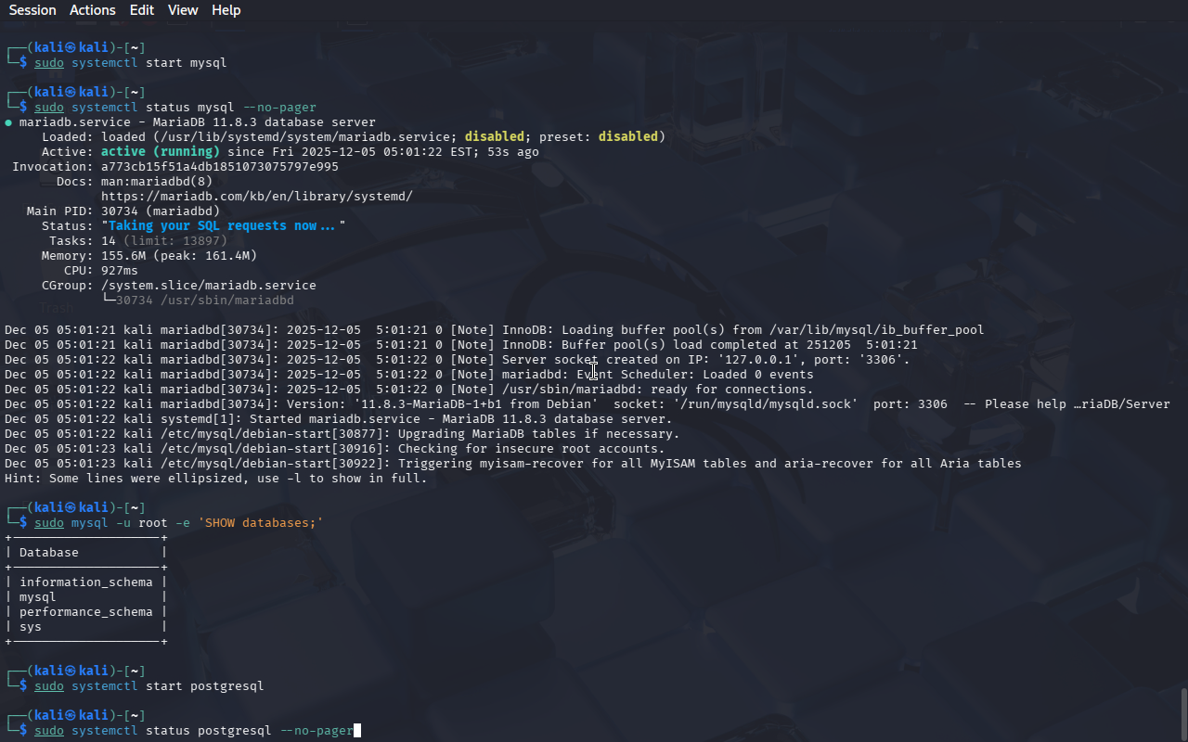Open the Session menu

[32, 10]
